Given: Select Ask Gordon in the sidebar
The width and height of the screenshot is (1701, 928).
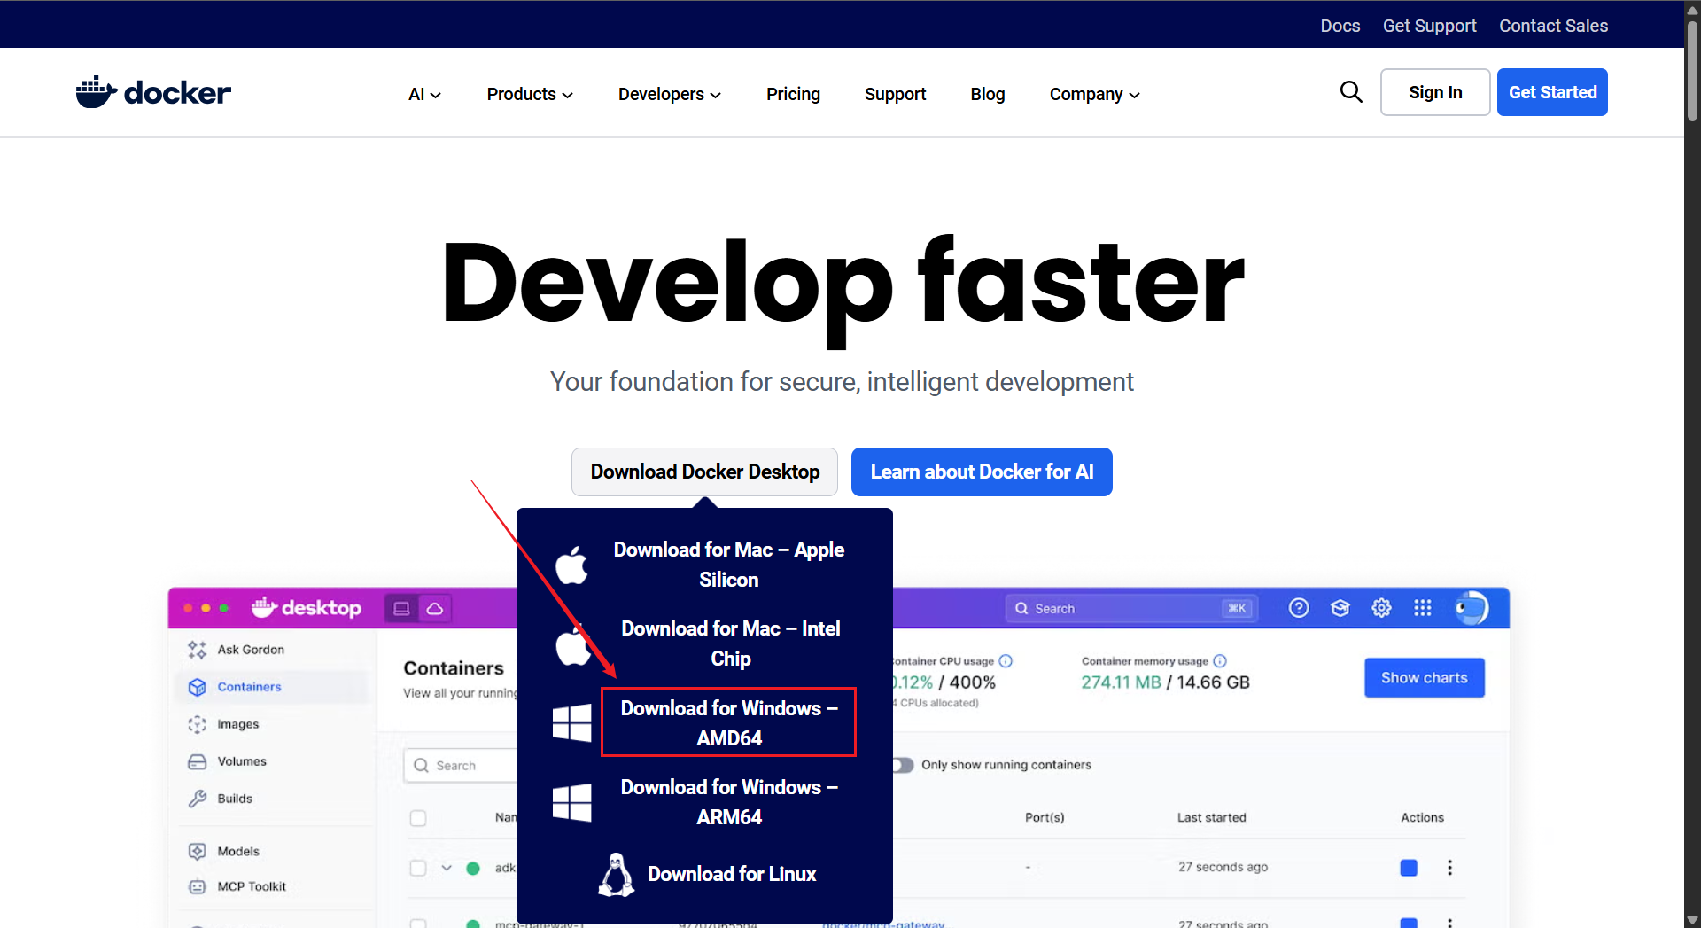Looking at the screenshot, I should 251,650.
